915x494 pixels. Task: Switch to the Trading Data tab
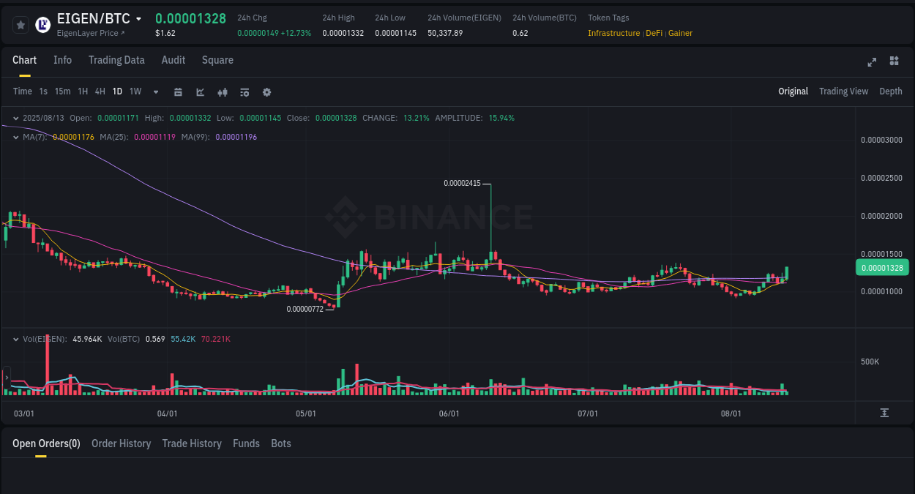coord(116,60)
